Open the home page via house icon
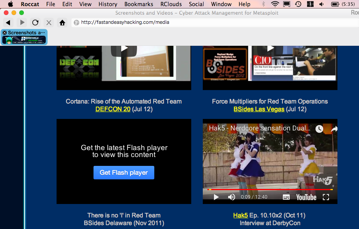Screen dimensions: 359x229 pos(62,22)
